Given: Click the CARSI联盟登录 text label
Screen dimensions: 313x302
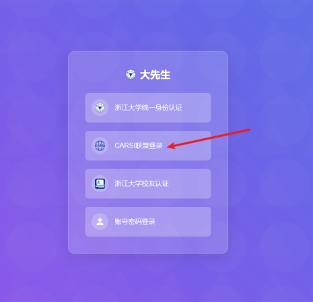Looking at the screenshot, I should pyautogui.click(x=139, y=146).
